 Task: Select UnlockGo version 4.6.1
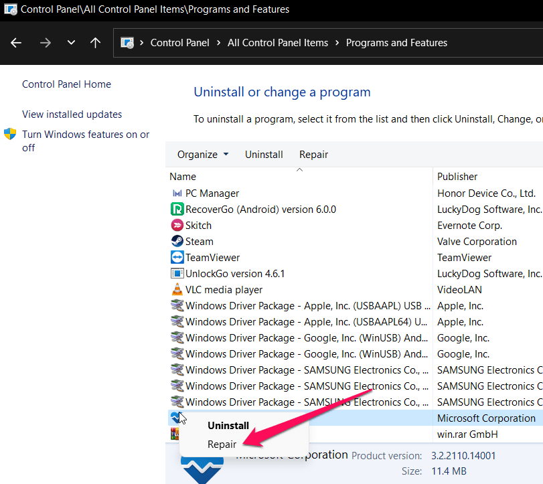coord(235,274)
